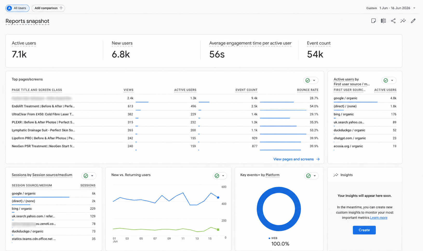The image size is (423, 251).
Task: Click the VIEWS column header
Action: pos(128,90)
